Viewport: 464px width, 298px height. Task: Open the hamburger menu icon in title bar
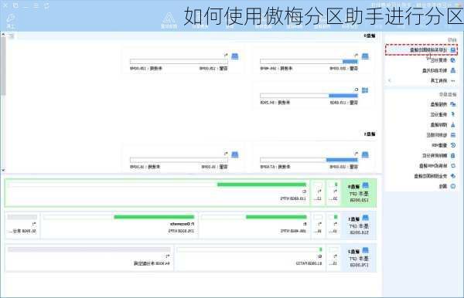pos(36,5)
